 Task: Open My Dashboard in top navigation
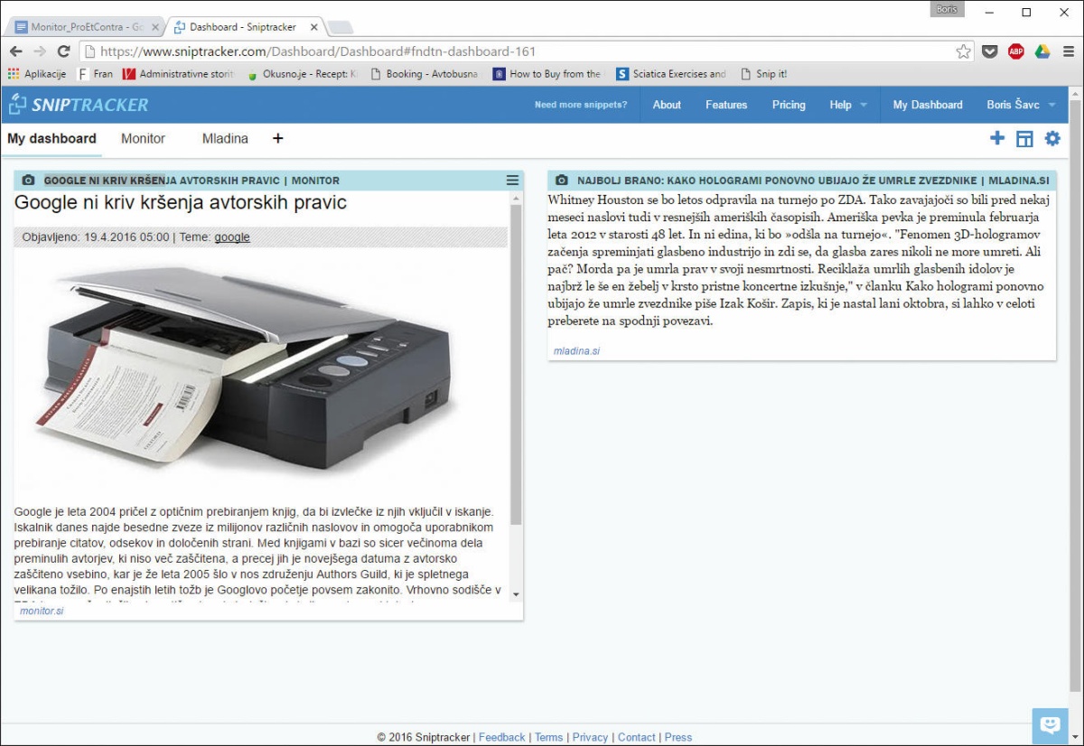tap(928, 105)
